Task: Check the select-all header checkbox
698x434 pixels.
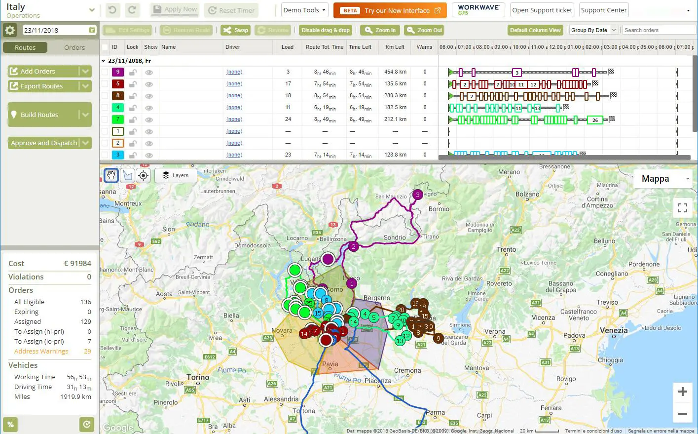Action: (105, 47)
